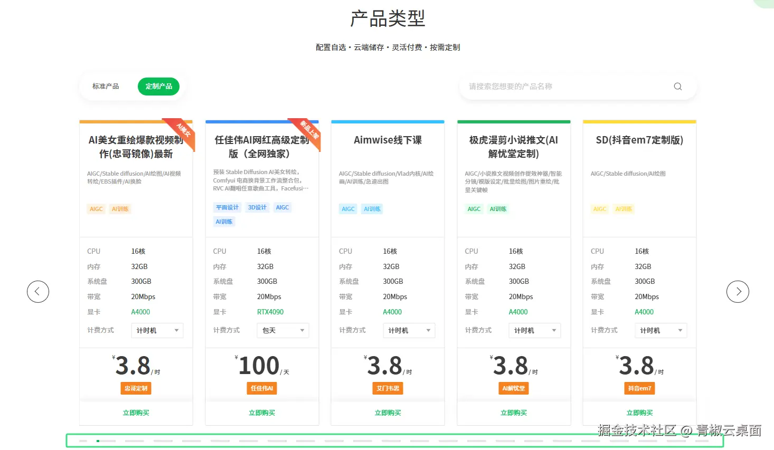Open the SD(抖音em7定制版) card title
Viewport: 774px width, 450px height.
point(639,140)
